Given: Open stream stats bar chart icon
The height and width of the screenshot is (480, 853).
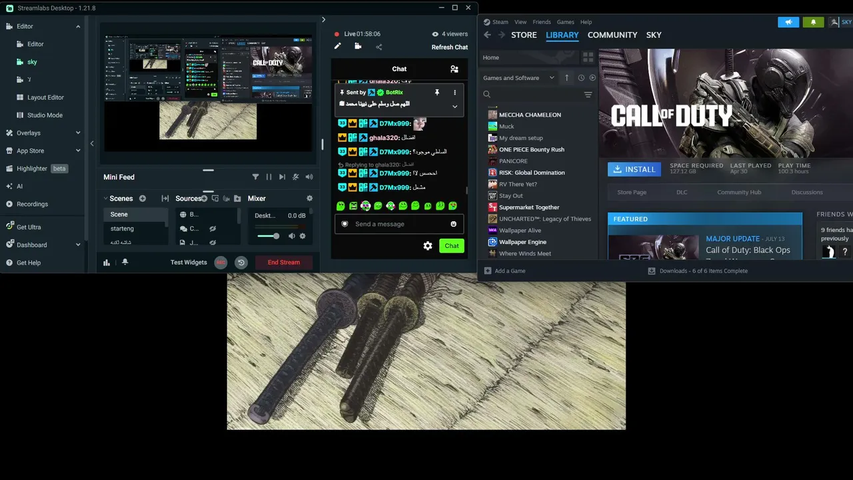Looking at the screenshot, I should 107,263.
